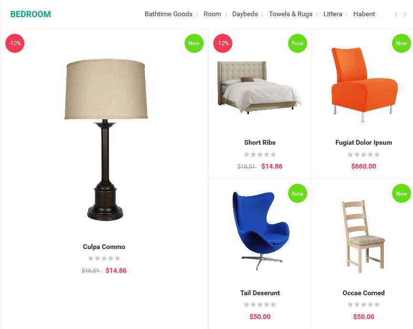Click the New badge on Fugiat Dolor Ipsum

(x=402, y=43)
